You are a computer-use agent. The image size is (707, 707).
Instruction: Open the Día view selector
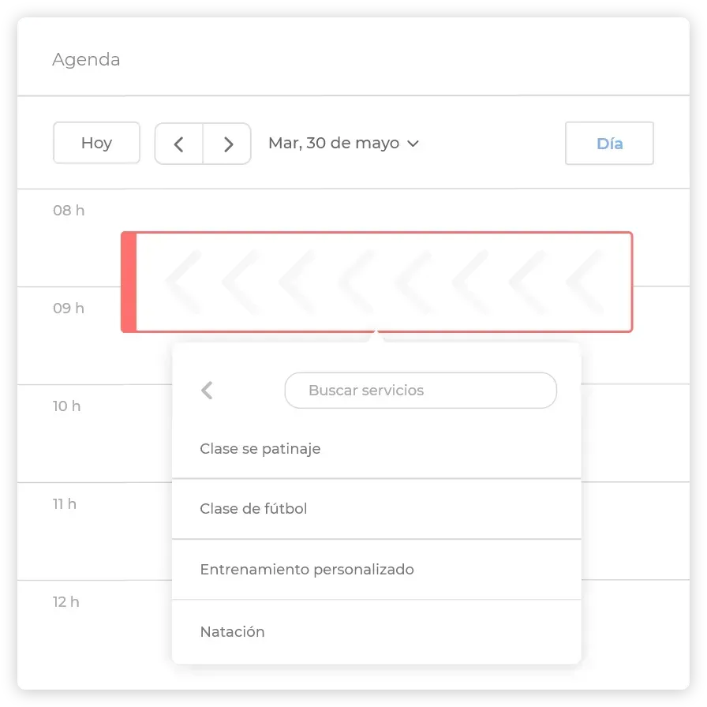[609, 144]
